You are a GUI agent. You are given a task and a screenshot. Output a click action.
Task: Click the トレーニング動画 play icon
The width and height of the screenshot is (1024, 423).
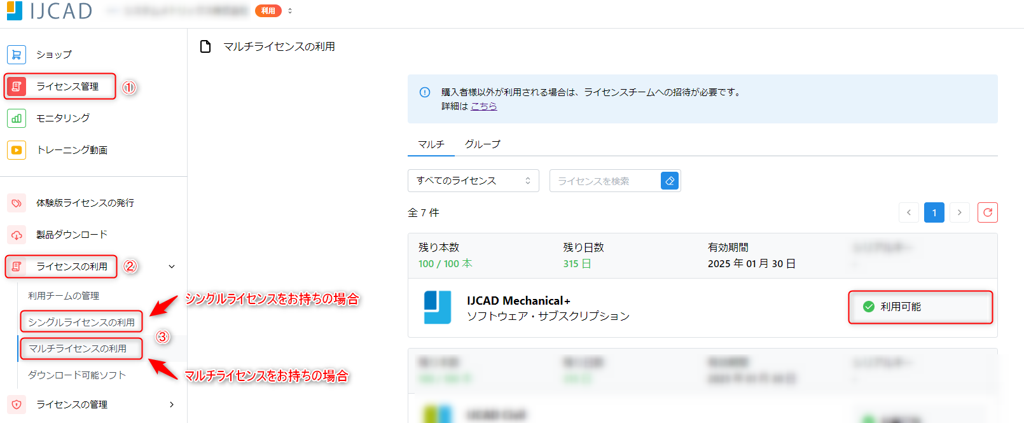pos(17,150)
